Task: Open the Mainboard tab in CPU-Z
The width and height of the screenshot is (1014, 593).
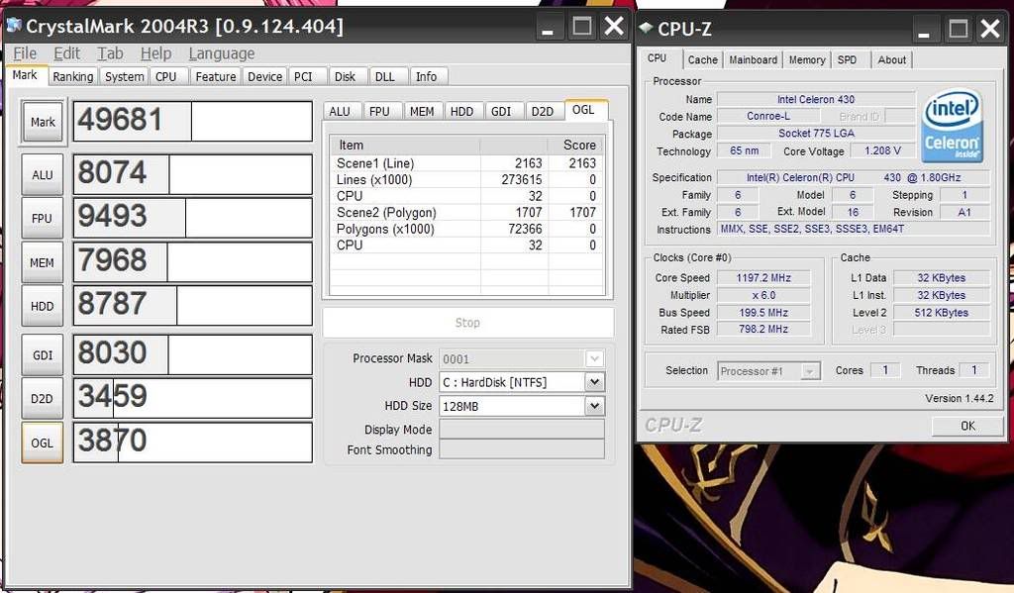Action: (x=754, y=60)
